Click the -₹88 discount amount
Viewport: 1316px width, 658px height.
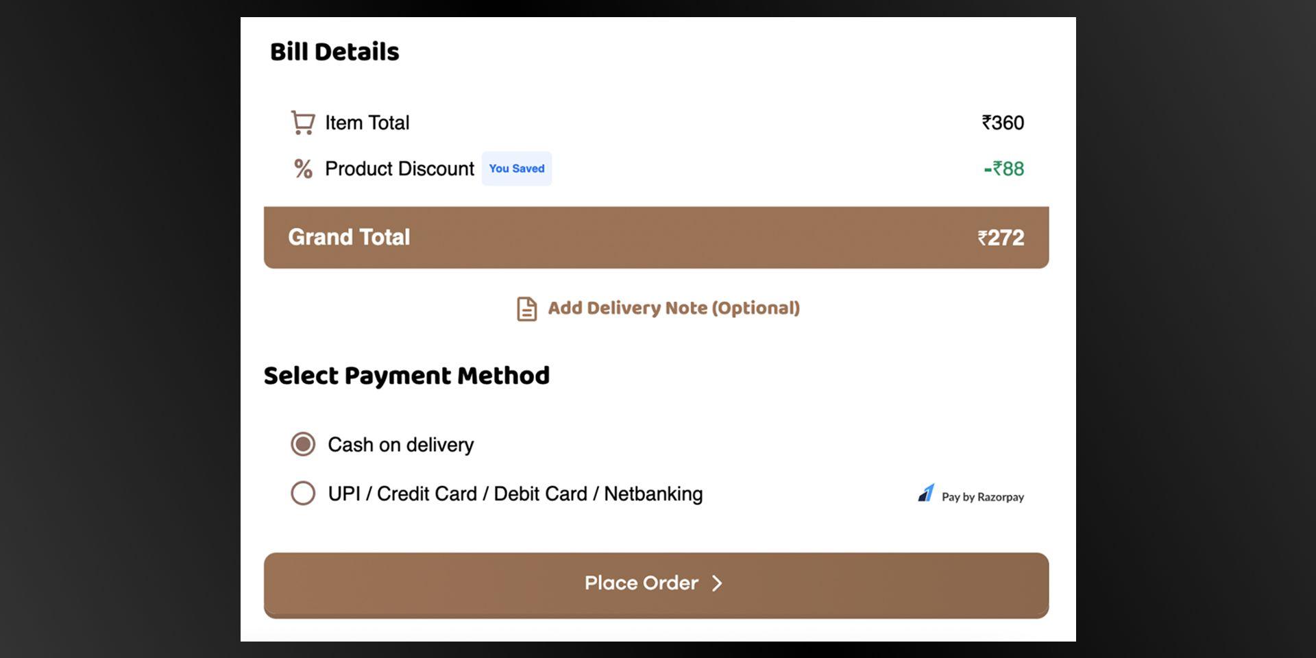[x=1003, y=169]
